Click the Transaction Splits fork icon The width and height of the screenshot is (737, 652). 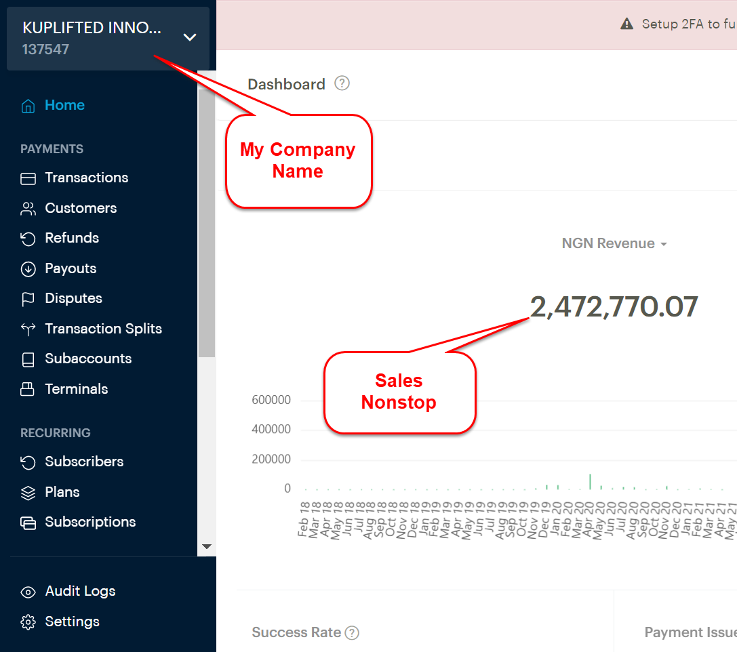[28, 329]
